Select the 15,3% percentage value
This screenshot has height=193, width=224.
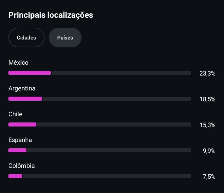[x=207, y=125]
